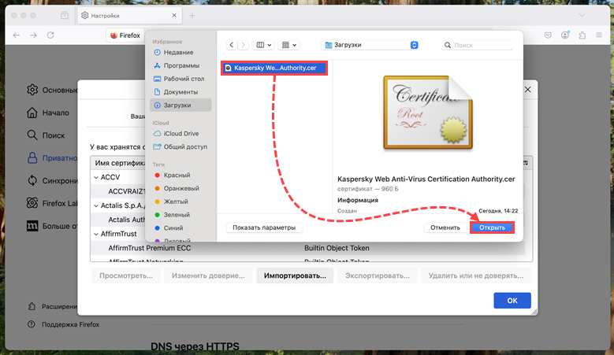
Task: Click the Firefox back arrow
Action: pos(17,35)
